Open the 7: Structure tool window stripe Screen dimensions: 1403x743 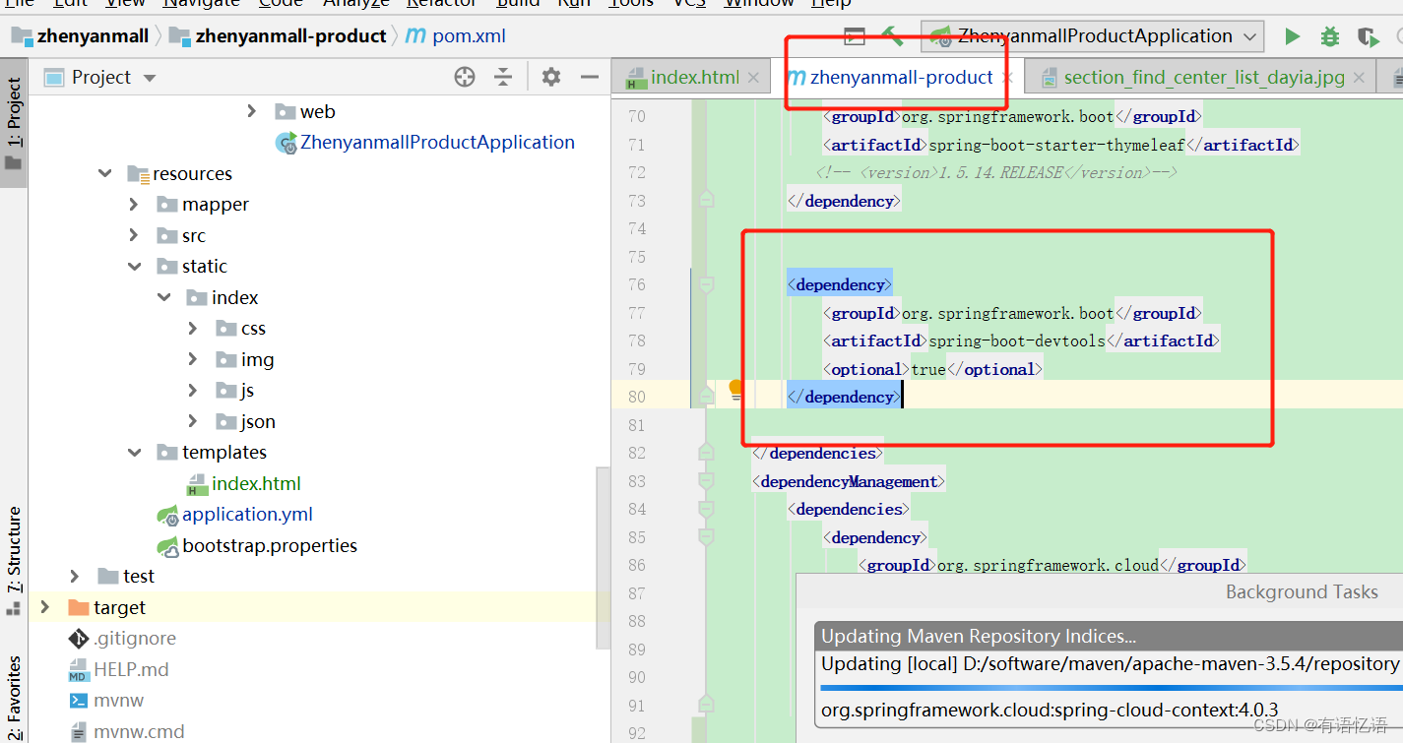[14, 560]
